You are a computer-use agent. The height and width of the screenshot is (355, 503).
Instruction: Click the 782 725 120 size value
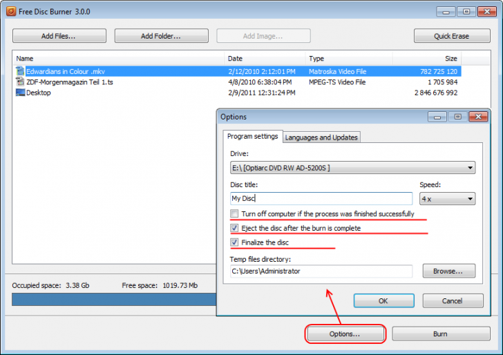tap(439, 72)
